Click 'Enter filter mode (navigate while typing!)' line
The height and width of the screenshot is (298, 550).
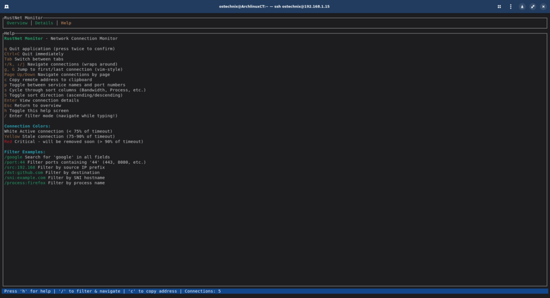coord(61,115)
